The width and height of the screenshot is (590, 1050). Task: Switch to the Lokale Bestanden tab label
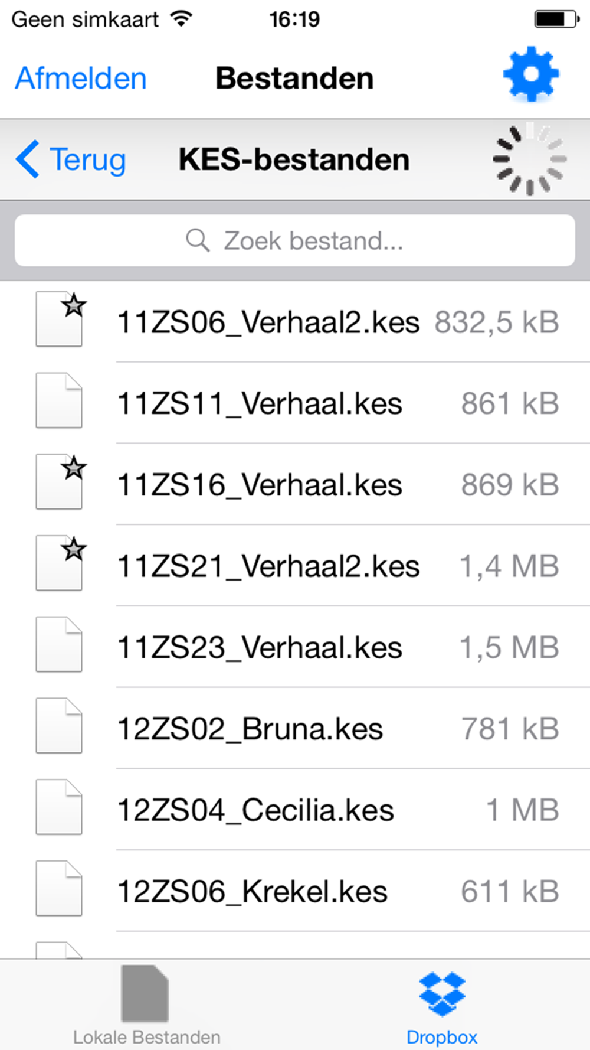click(147, 1037)
